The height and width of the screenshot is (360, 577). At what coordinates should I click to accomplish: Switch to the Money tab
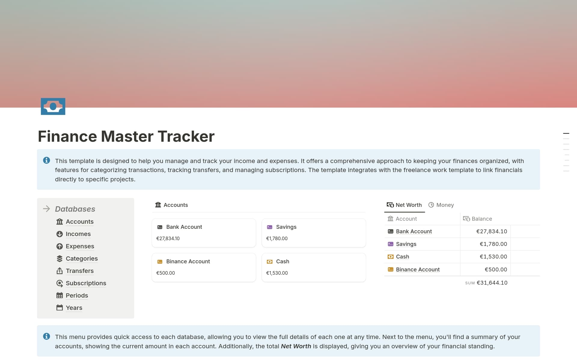[x=441, y=205]
